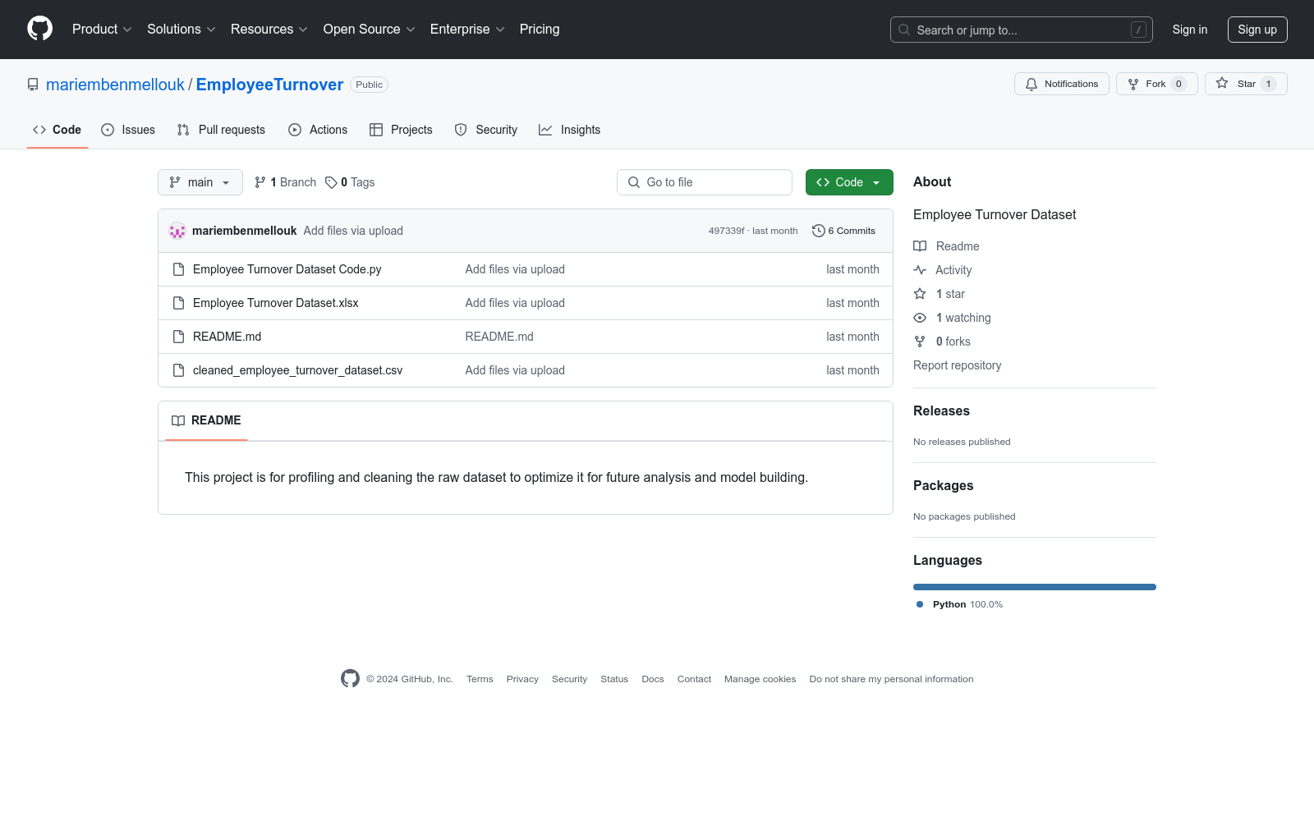
Task: Click the GitHub logo in the header
Action: pos(39,29)
